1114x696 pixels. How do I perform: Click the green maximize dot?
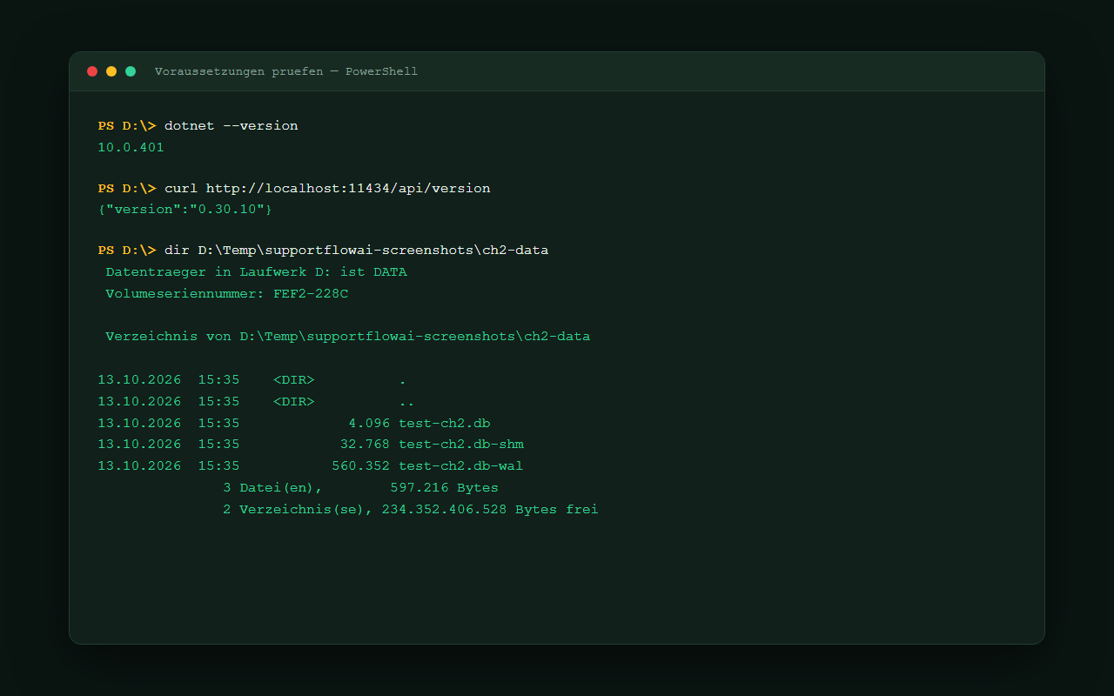click(131, 71)
